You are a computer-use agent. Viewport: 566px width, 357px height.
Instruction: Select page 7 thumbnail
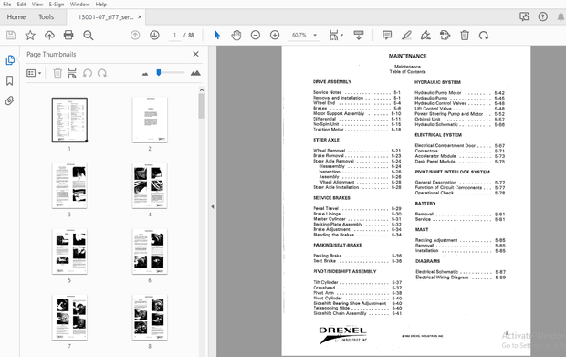[x=69, y=318]
